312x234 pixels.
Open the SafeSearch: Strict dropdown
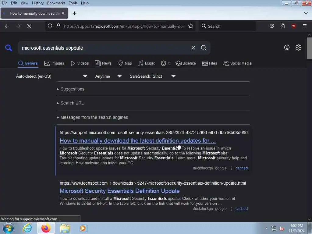tap(152, 76)
